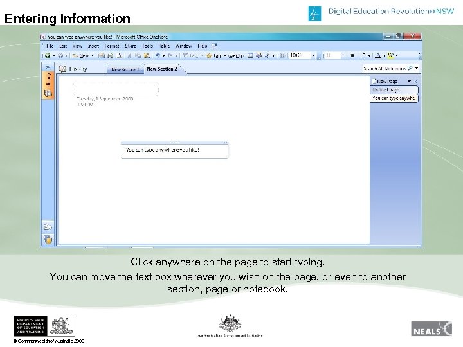463x347 pixels.
Task: Click the History notebook icon in sidebar
Action: (48, 93)
